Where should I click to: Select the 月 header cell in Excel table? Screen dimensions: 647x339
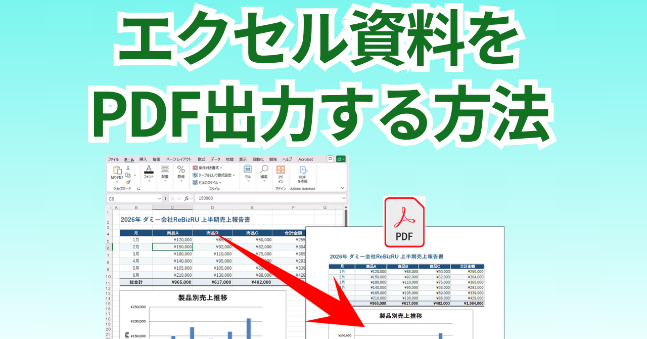pyautogui.click(x=136, y=233)
